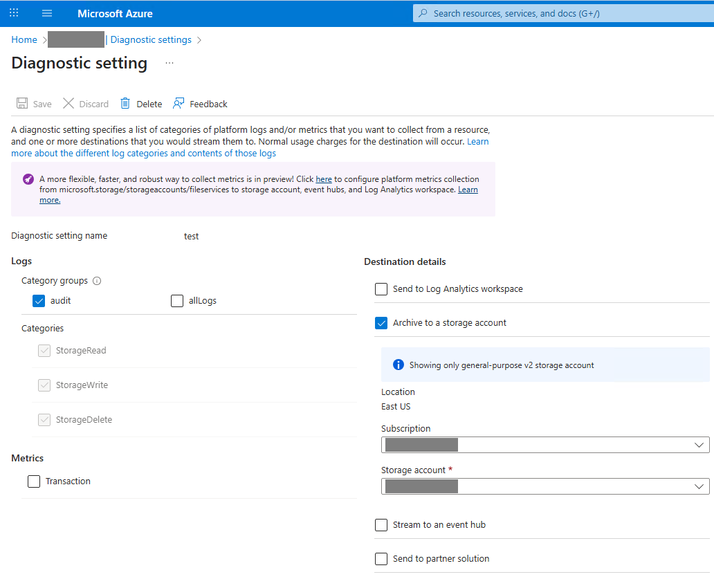The image size is (714, 579).
Task: Uncheck Archive to a storage account
Action: coord(381,323)
